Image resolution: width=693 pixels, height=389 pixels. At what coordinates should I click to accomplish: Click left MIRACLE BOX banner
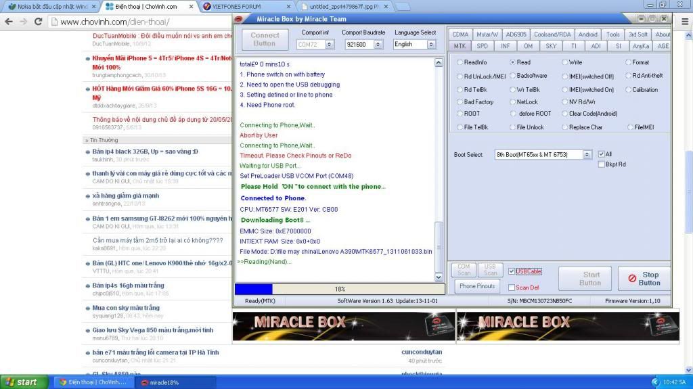pyautogui.click(x=344, y=326)
